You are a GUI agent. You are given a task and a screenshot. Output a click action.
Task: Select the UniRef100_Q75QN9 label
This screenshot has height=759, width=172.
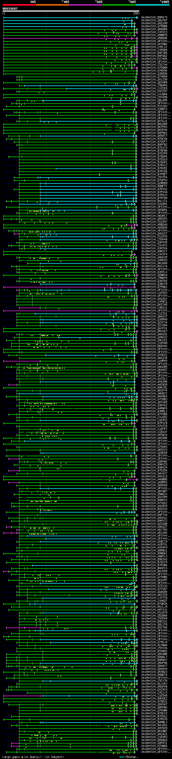(x=154, y=68)
